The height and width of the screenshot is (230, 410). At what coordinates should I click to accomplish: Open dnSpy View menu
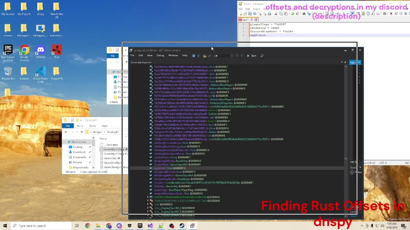pos(150,56)
